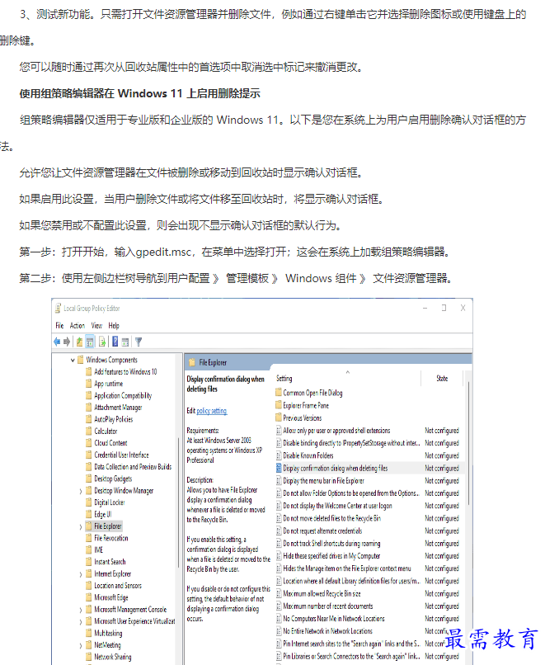Screen dimensions: 545x665
Task: Select Location and Sensors in tree
Action: 118,585
